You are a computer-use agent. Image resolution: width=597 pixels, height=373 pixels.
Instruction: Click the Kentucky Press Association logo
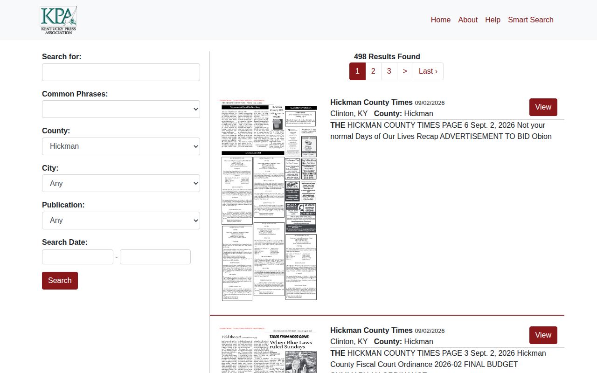pyautogui.click(x=58, y=20)
